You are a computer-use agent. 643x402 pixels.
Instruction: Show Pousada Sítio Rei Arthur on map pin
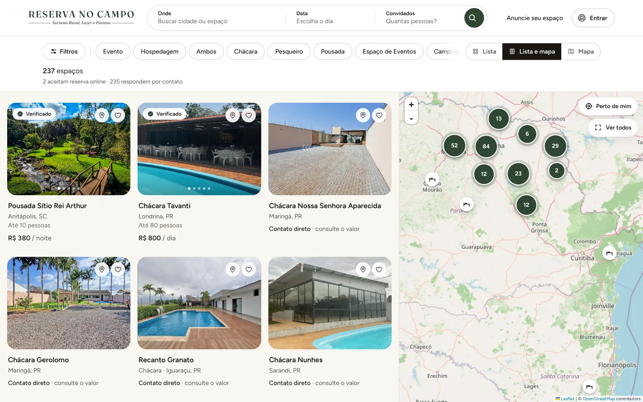[x=102, y=115]
